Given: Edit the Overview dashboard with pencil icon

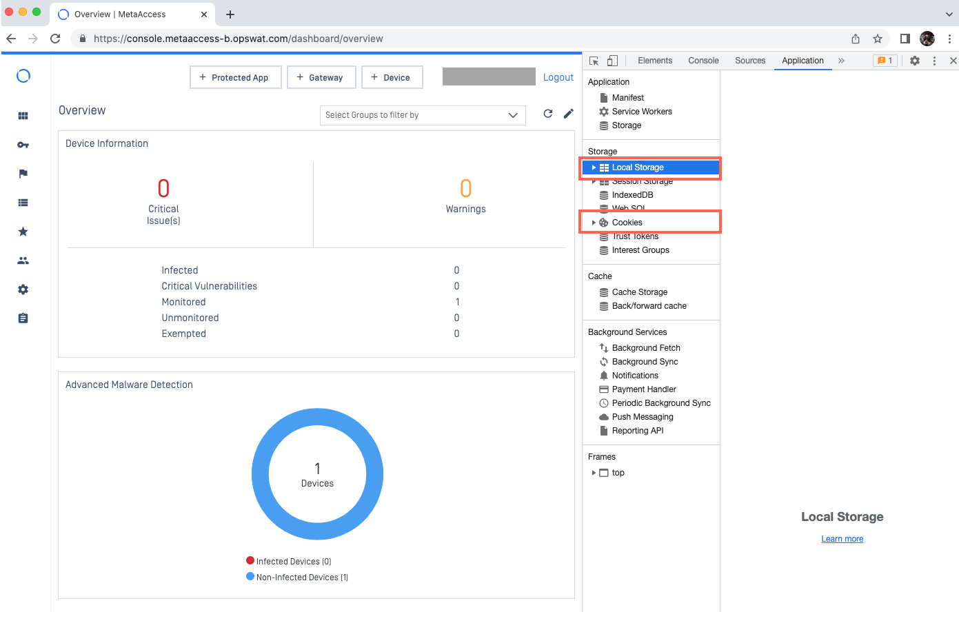Looking at the screenshot, I should [569, 114].
